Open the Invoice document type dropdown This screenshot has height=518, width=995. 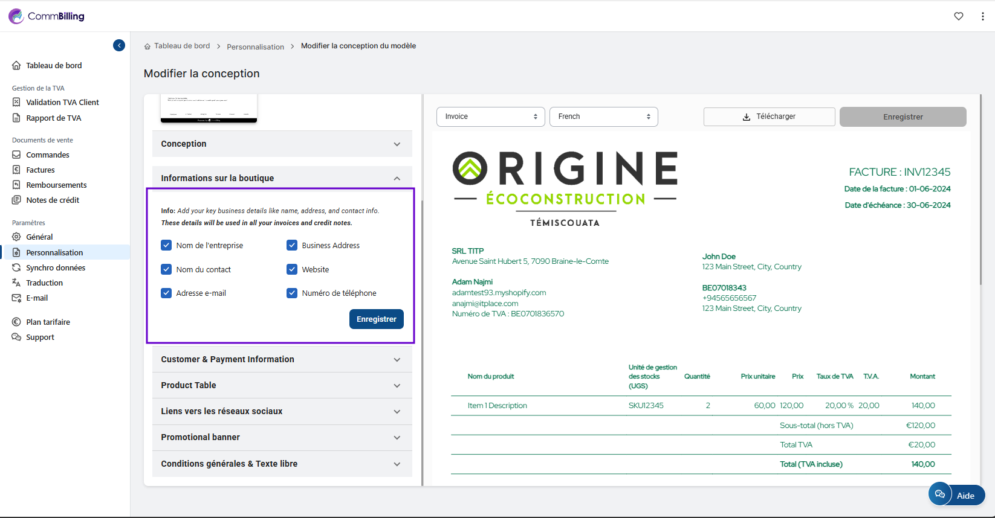[490, 117]
